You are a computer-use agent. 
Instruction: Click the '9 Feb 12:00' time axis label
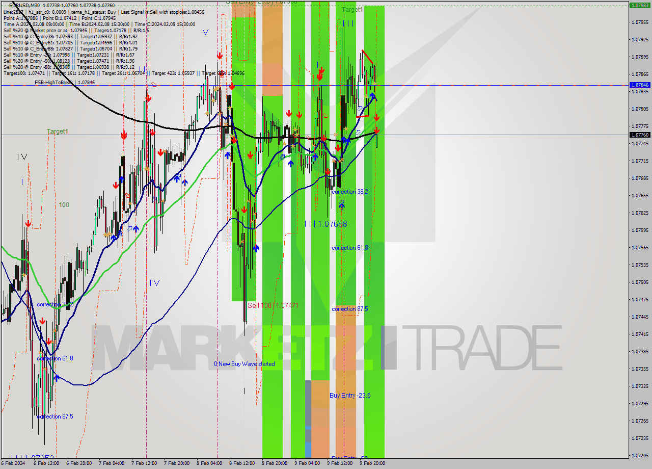point(340,463)
